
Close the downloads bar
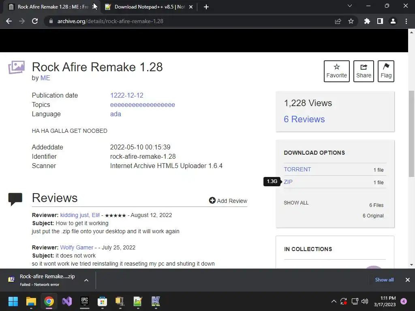(408, 280)
